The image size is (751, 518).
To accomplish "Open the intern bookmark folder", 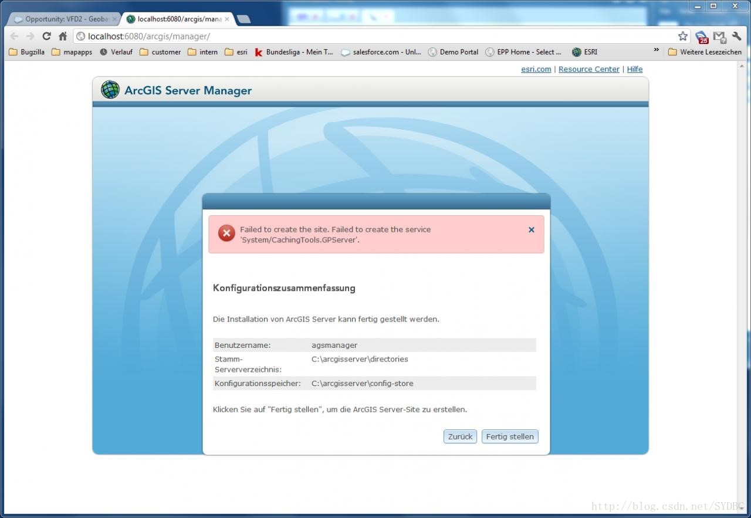I will pos(203,52).
